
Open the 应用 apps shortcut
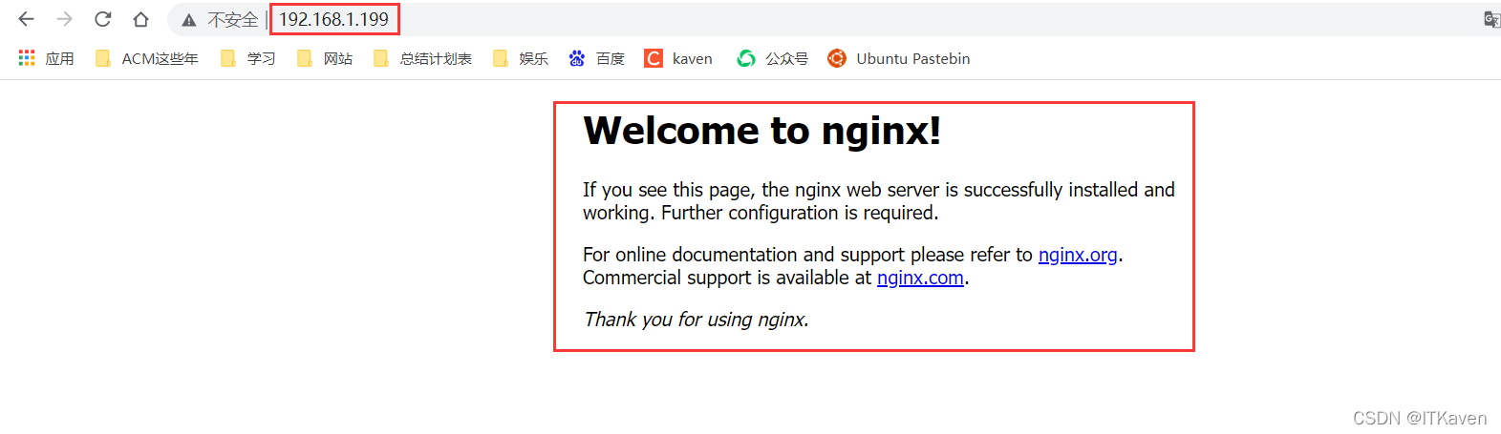pyautogui.click(x=47, y=58)
